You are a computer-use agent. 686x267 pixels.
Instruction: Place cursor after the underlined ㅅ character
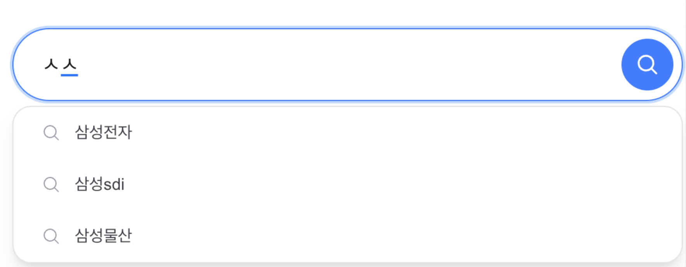79,64
